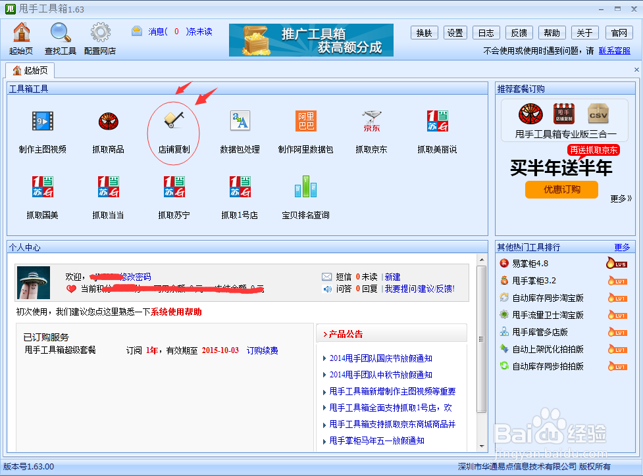Click the 条未读 unread messages text
The height and width of the screenshot is (476, 643).
point(199,32)
